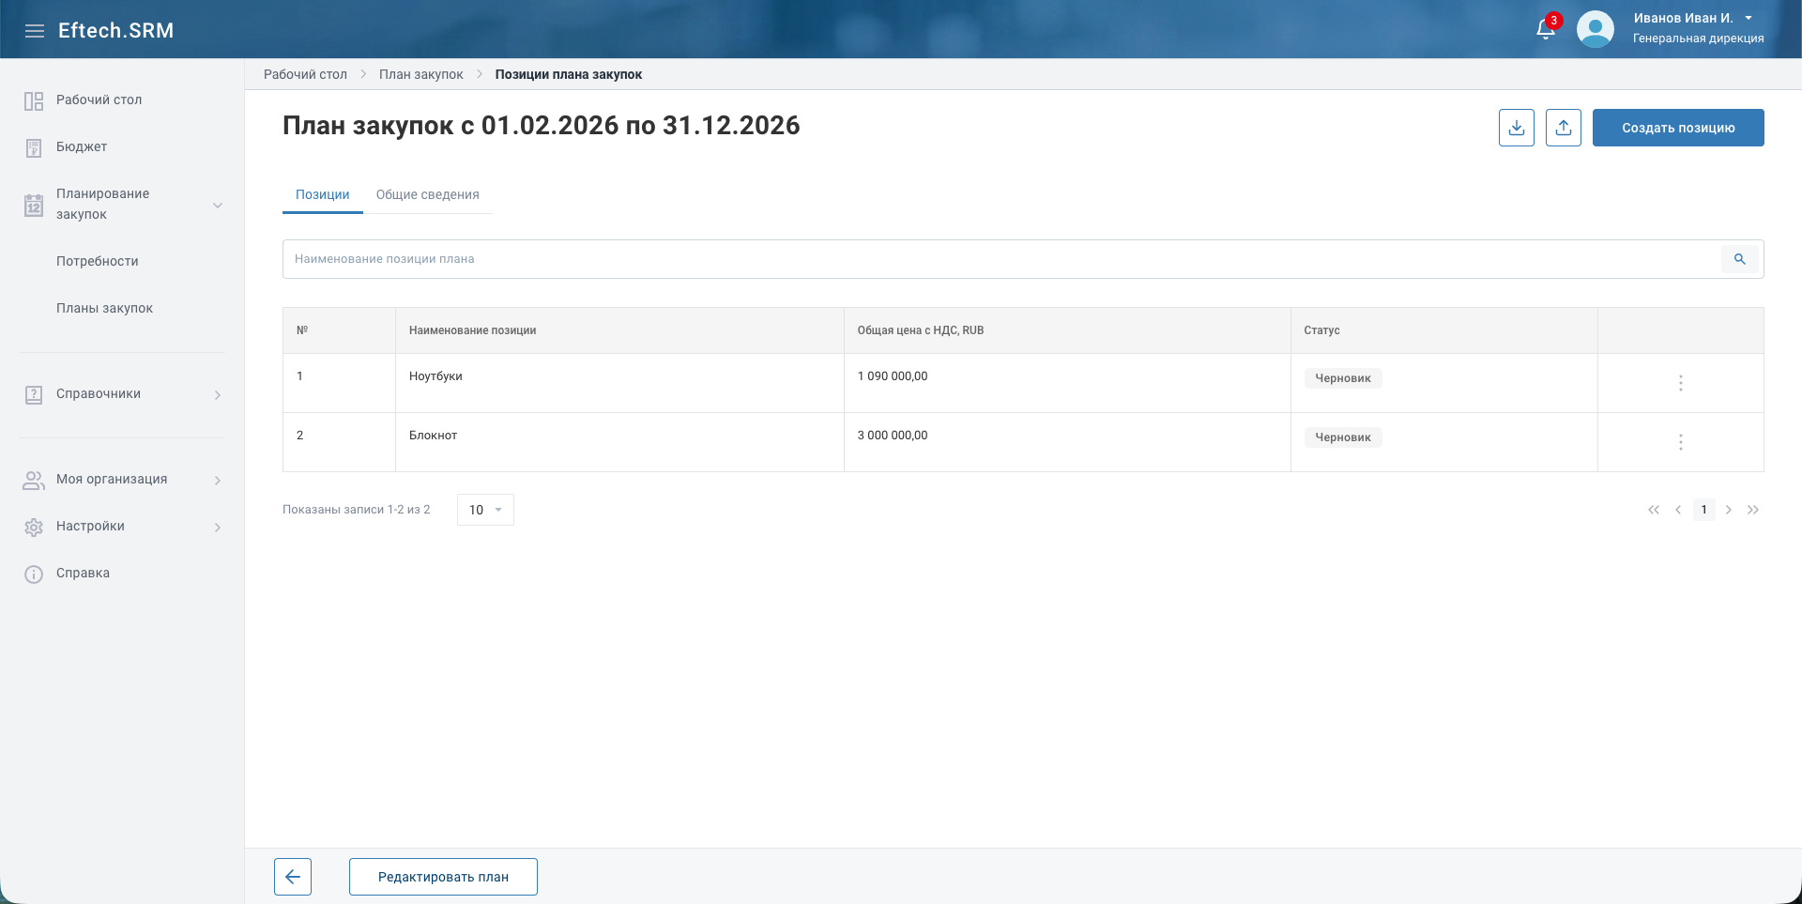Click the Планирование закупок calendar icon

[x=34, y=205]
